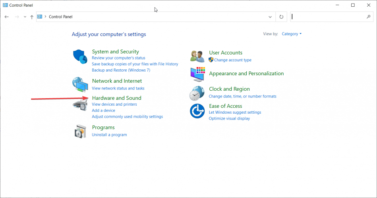377x198 pixels.
Task: Refresh the Control Panel view
Action: tap(281, 17)
